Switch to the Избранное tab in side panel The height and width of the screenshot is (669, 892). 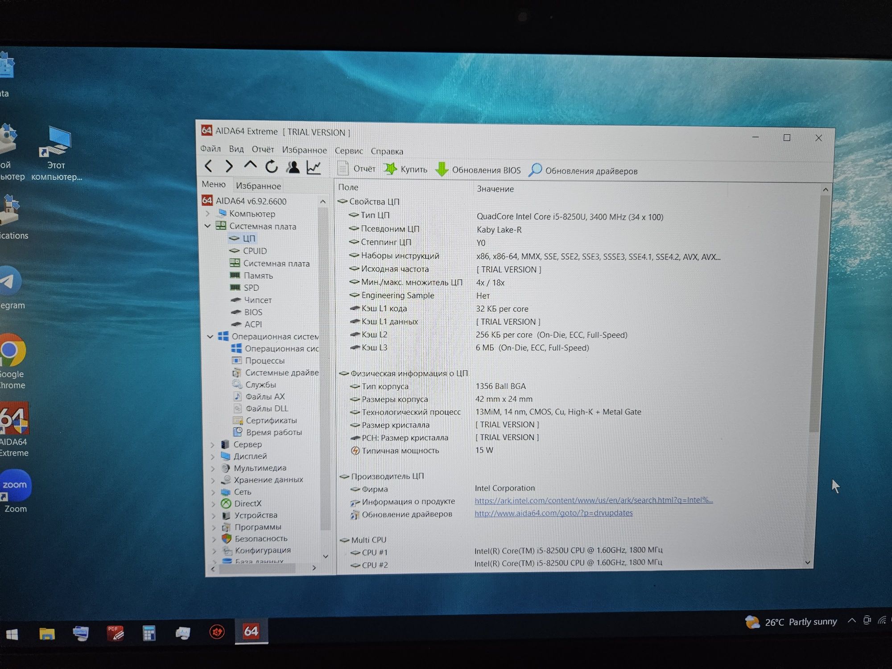click(x=258, y=186)
